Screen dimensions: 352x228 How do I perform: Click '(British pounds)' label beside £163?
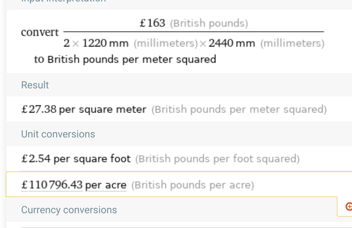pos(209,23)
